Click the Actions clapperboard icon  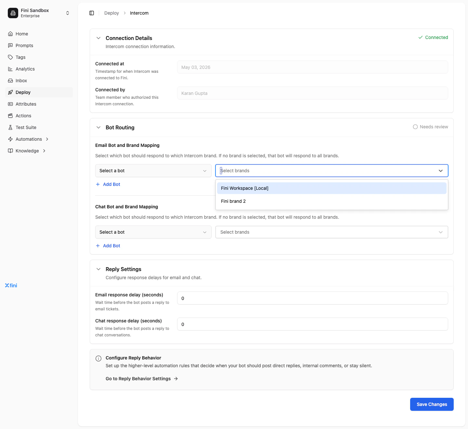10,116
